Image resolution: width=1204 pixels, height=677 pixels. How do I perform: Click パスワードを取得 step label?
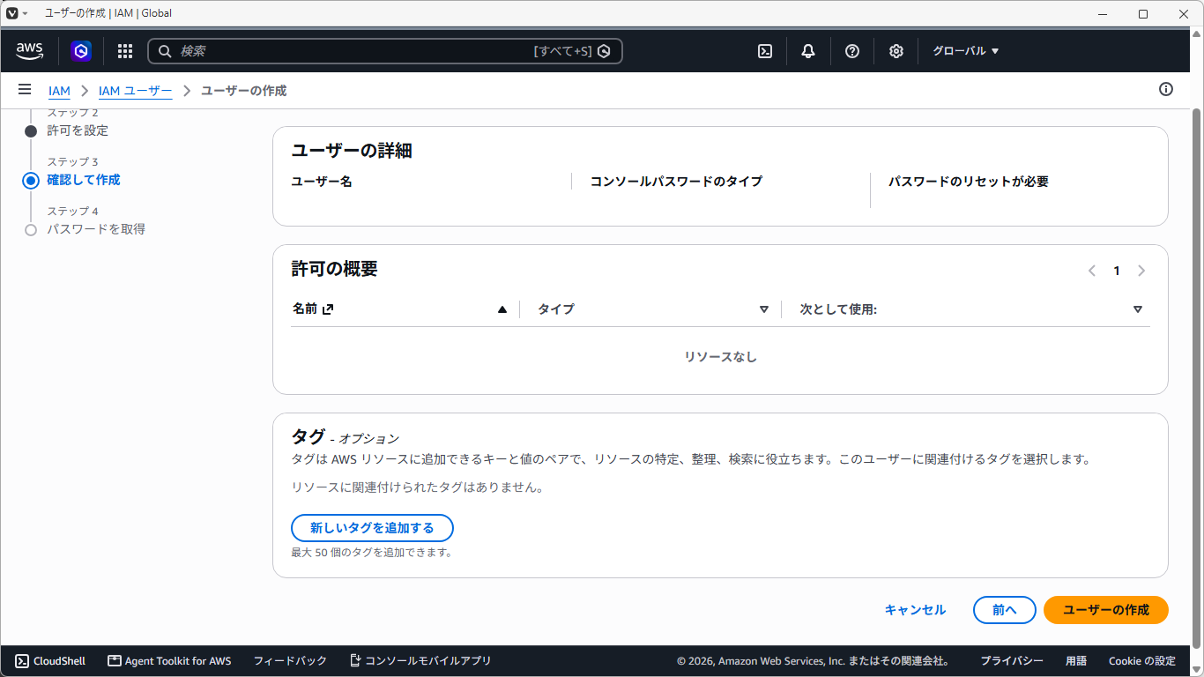tap(96, 229)
